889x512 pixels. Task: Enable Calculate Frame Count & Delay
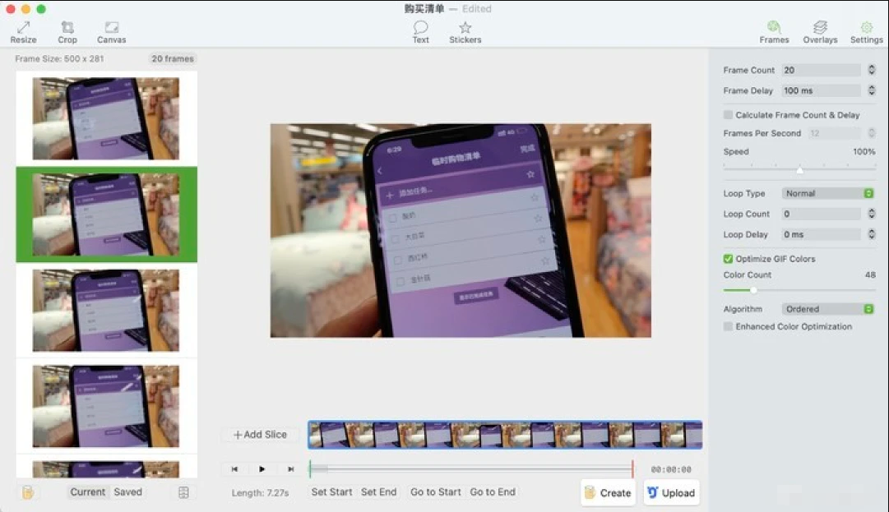728,115
